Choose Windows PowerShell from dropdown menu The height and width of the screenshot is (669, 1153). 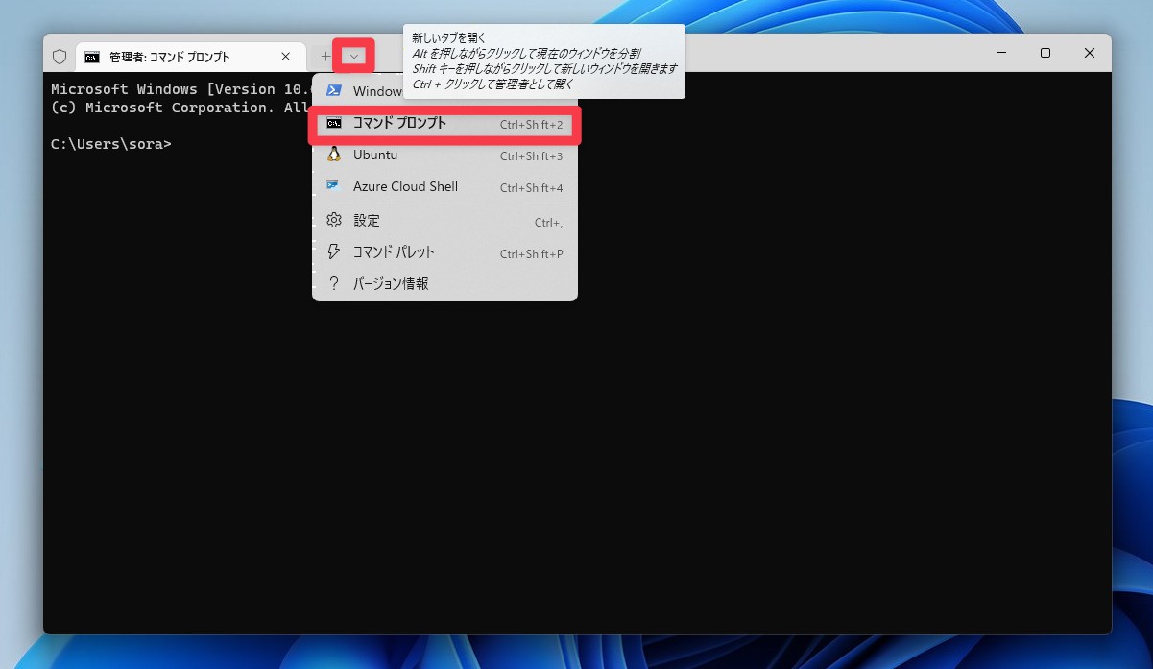click(445, 91)
